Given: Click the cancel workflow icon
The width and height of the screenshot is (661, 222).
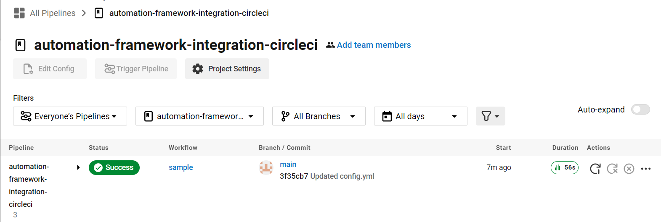Looking at the screenshot, I should pyautogui.click(x=629, y=169).
